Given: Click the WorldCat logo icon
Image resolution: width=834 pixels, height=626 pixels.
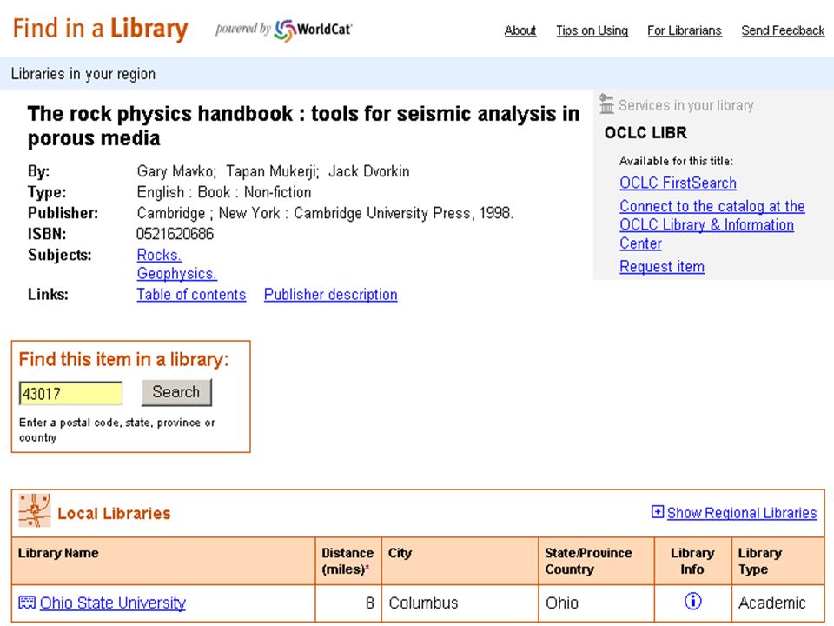Looking at the screenshot, I should 285,30.
